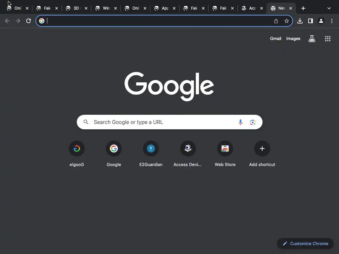The width and height of the screenshot is (339, 254).
Task: Open the profile avatar menu
Action: point(321,21)
